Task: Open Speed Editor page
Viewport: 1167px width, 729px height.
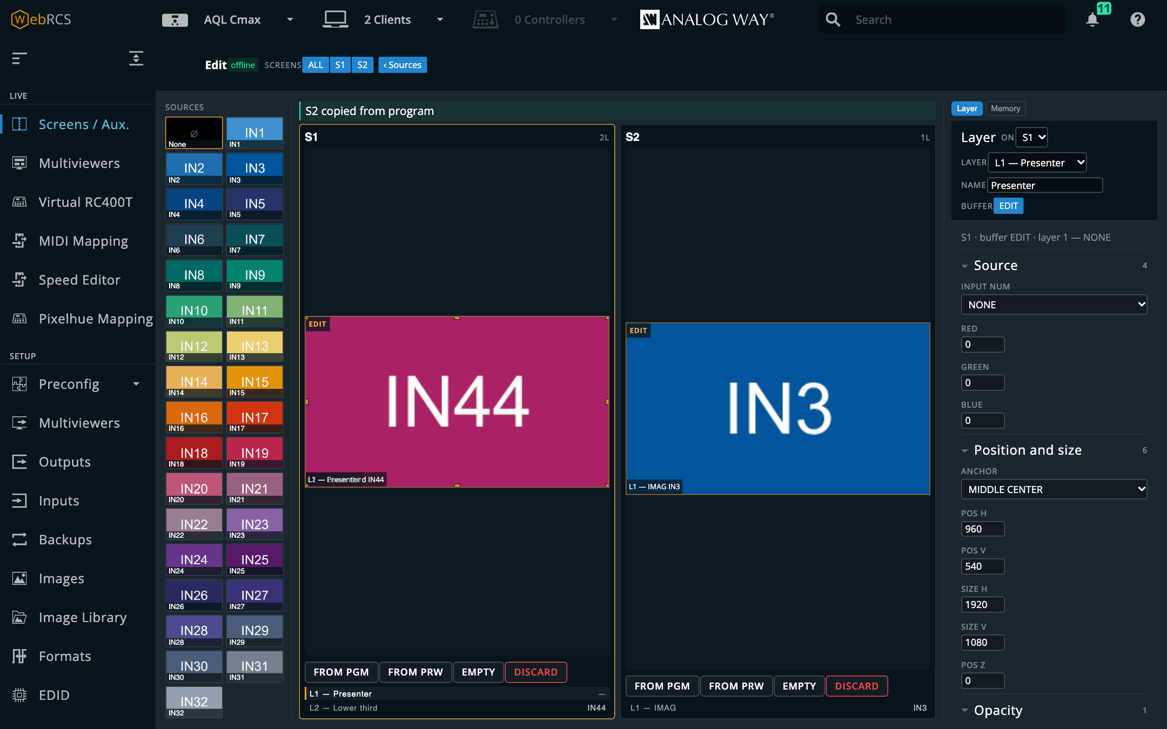Action: 78,280
